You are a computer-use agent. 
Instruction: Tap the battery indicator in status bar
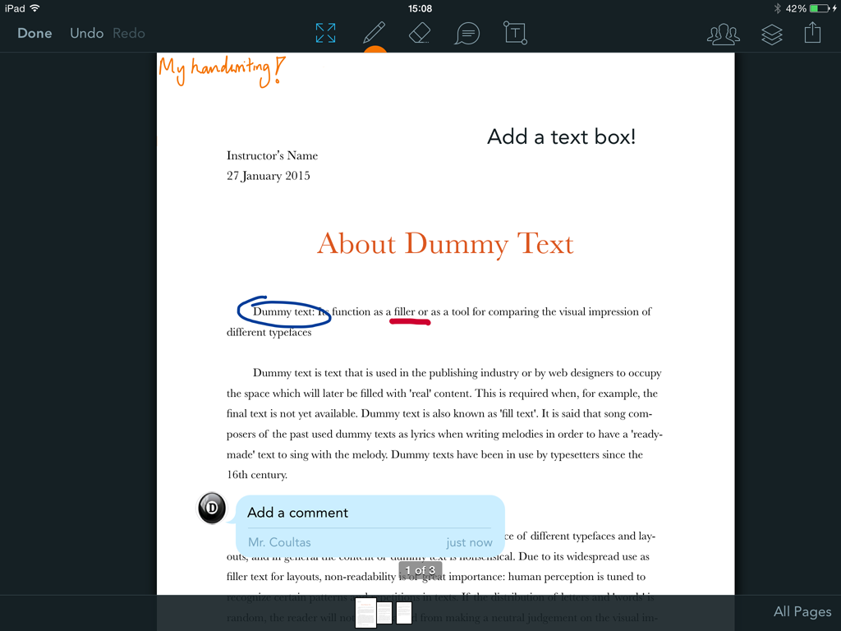tap(820, 8)
